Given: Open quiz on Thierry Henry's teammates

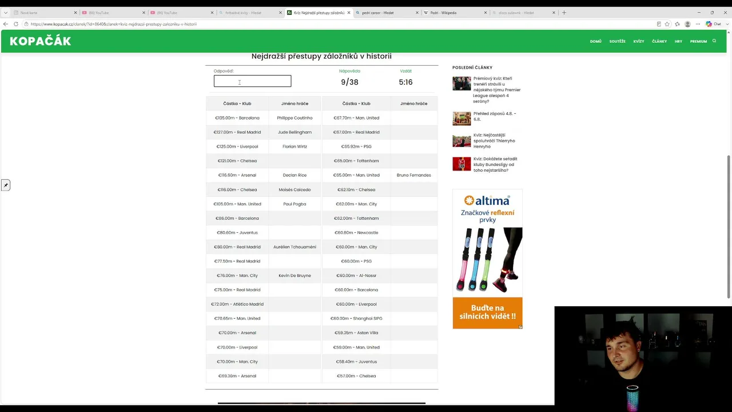Looking at the screenshot, I should tap(494, 141).
